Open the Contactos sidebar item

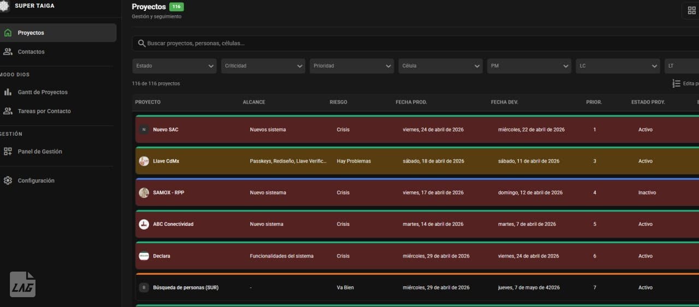(x=58, y=52)
